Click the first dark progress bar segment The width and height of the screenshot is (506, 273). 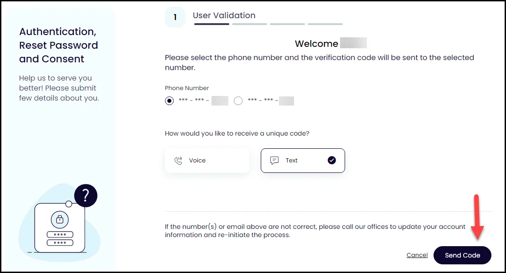click(212, 24)
